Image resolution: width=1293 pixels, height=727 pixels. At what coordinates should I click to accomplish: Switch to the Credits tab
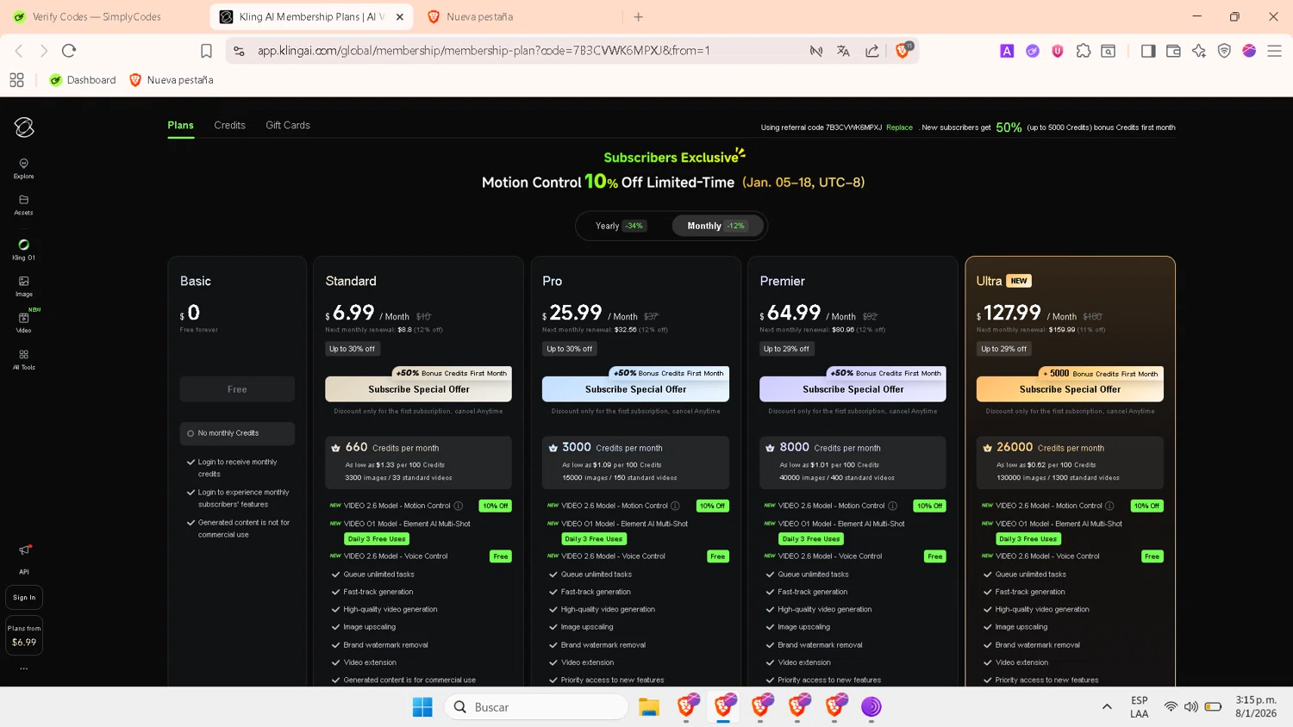[x=229, y=125]
